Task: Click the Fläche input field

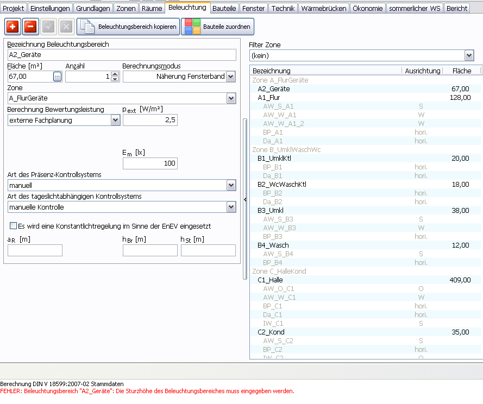Action: 30,77
